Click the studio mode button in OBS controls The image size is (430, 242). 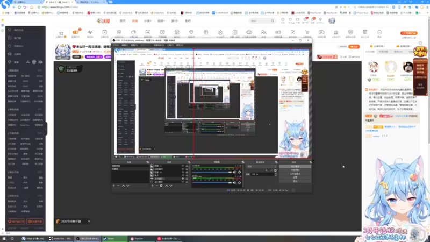[295, 174]
